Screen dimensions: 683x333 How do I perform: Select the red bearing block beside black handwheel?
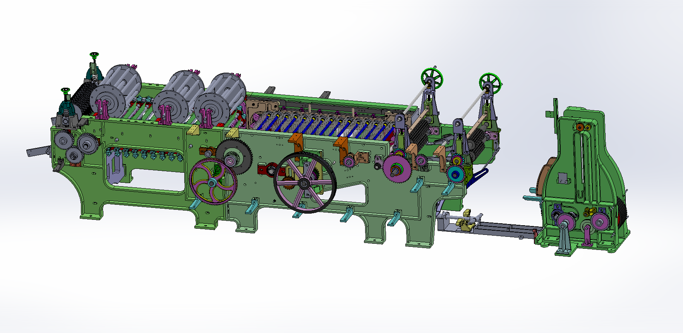tap(266, 169)
